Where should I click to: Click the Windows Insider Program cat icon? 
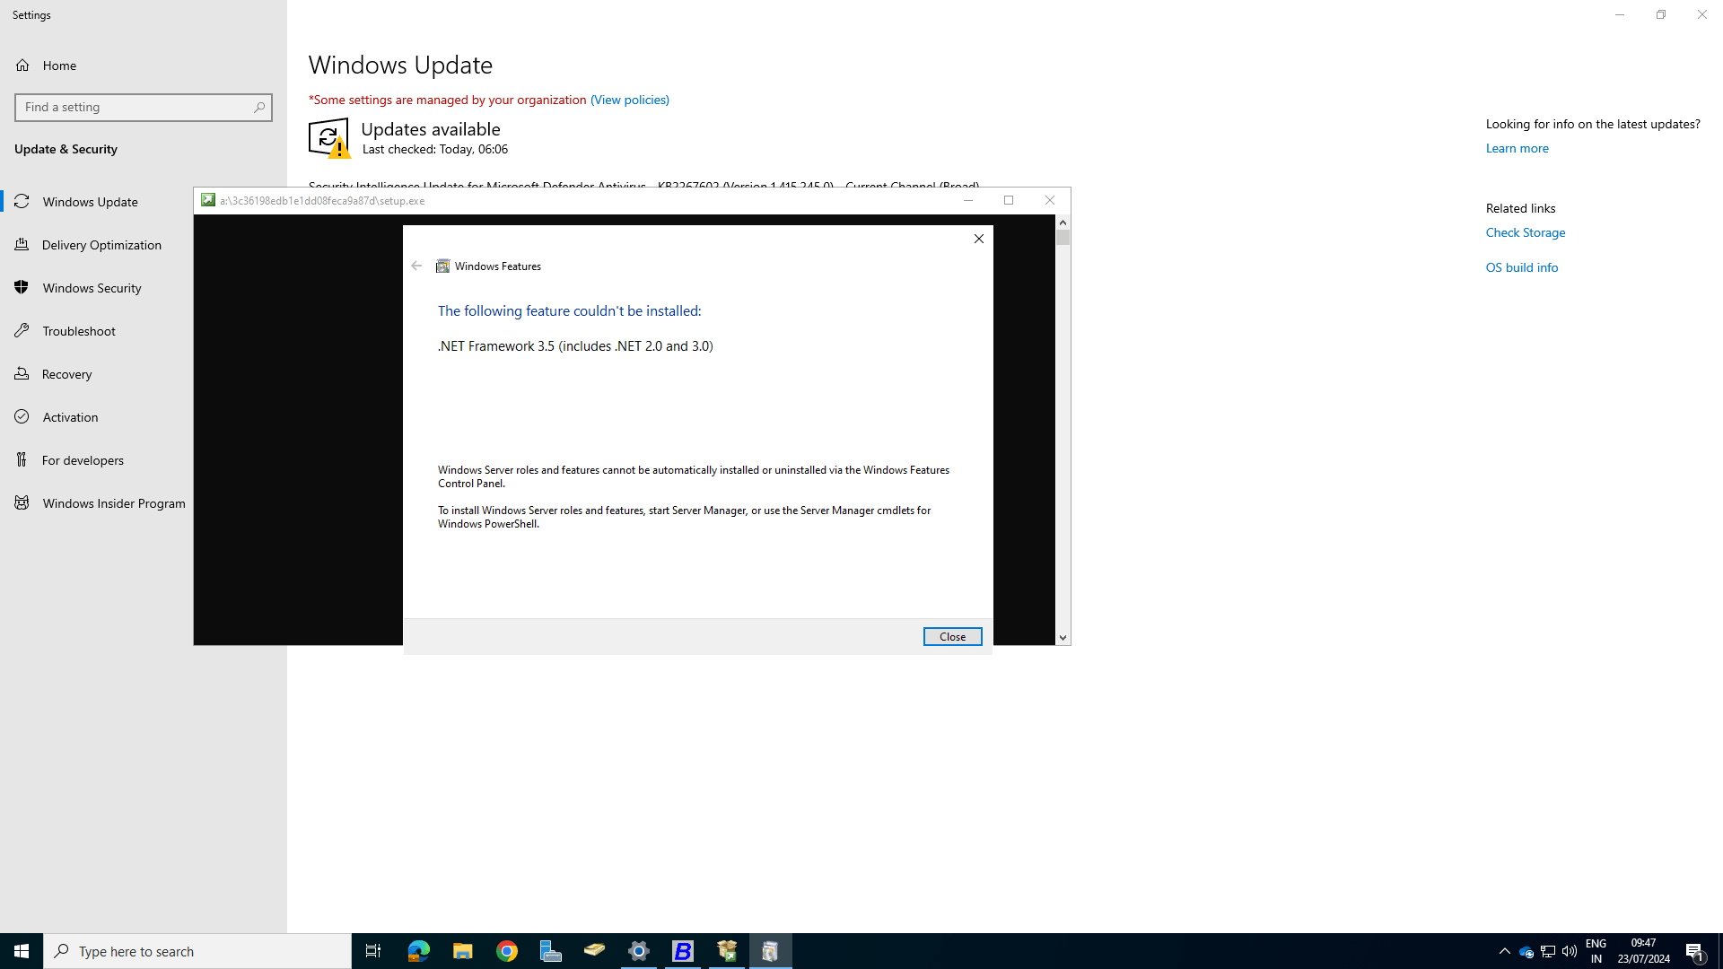[x=22, y=502]
